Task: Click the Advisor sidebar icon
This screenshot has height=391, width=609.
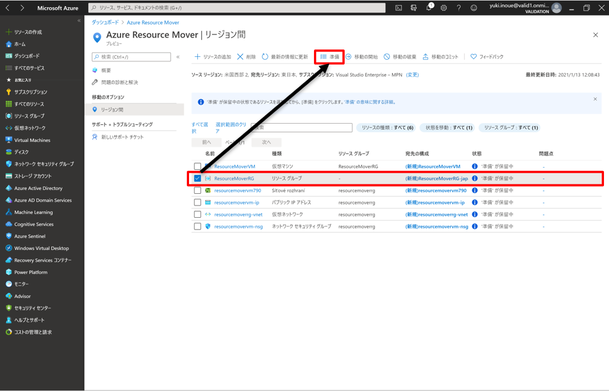Action: click(9, 296)
